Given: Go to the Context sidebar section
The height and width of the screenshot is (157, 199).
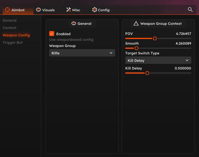Looking at the screenshot, I should click(9, 28).
